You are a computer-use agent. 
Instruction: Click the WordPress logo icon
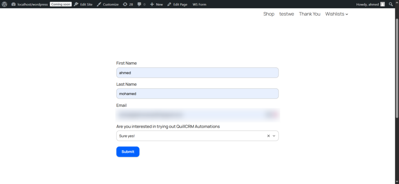(x=4, y=4)
